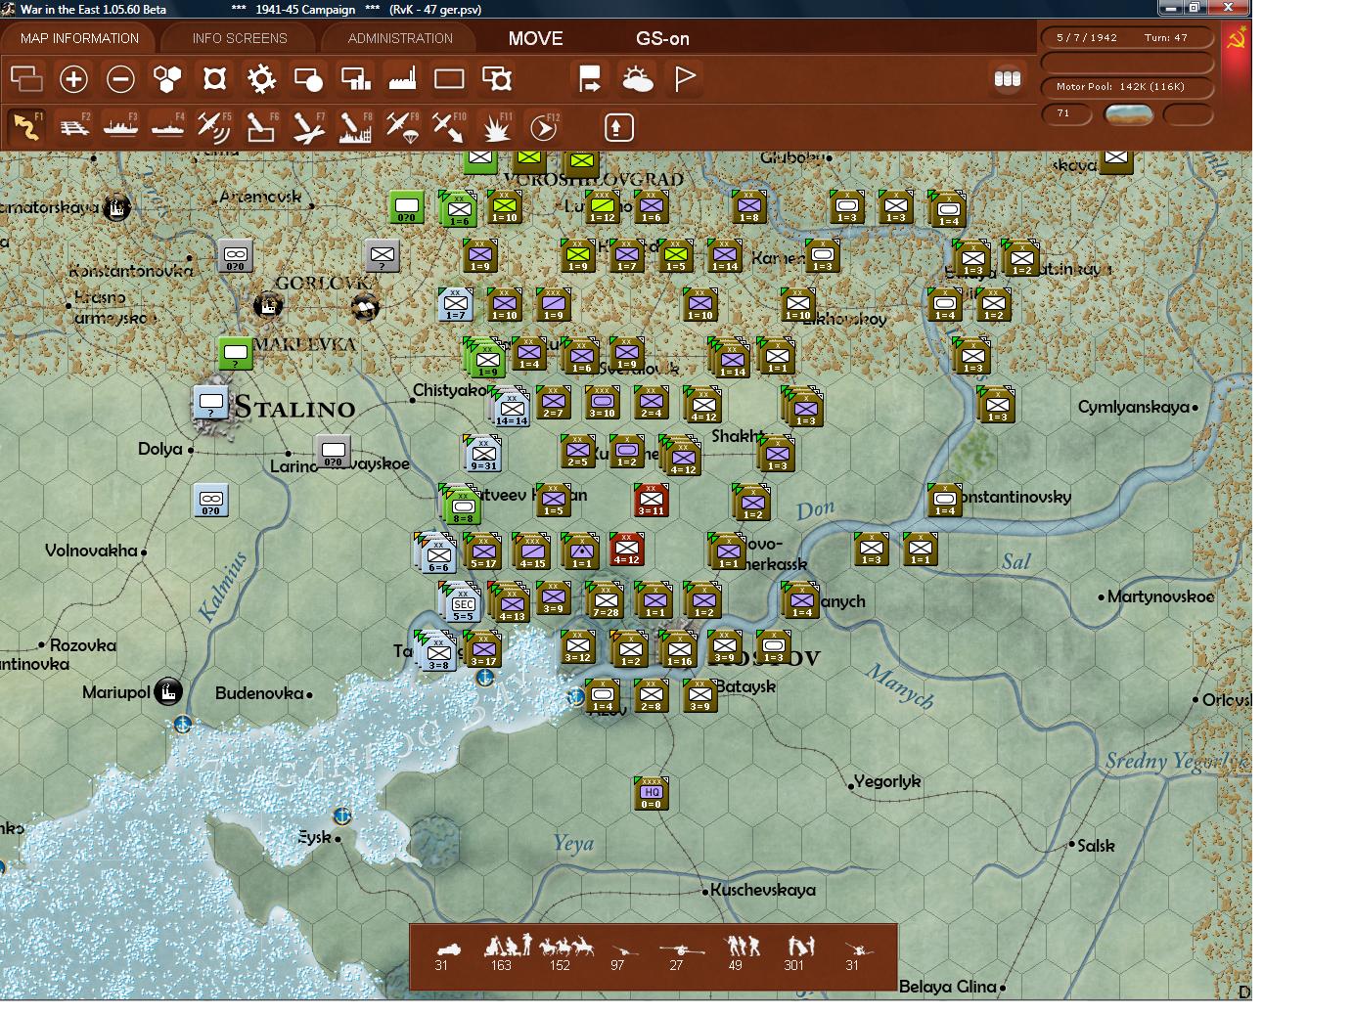The width and height of the screenshot is (1353, 1014).
Task: Click the value 71 in the info panel
Action: click(x=1063, y=113)
